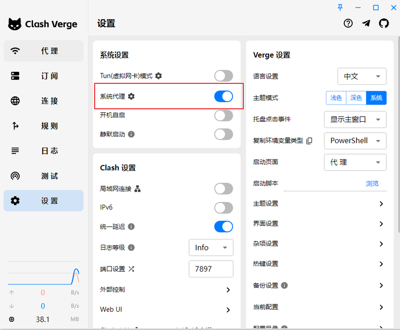Enable the IPv6 switch
The image size is (400, 330).
click(x=223, y=208)
